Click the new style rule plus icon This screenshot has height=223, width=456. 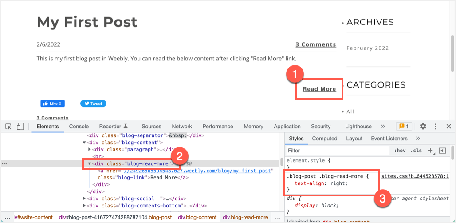point(429,151)
